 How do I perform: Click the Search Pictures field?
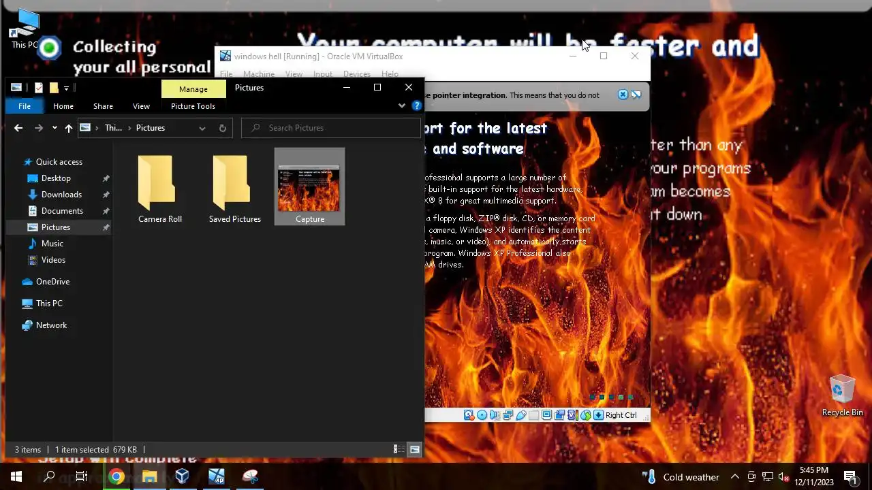click(x=331, y=128)
